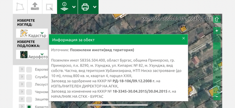This screenshot has width=235, height=108.
Task: Click the Лесоуст layer label
Action: [41, 85]
